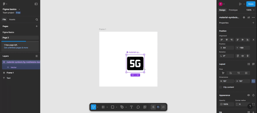Select grid flow option
This screenshot has width=257, height=113.
[246, 73]
